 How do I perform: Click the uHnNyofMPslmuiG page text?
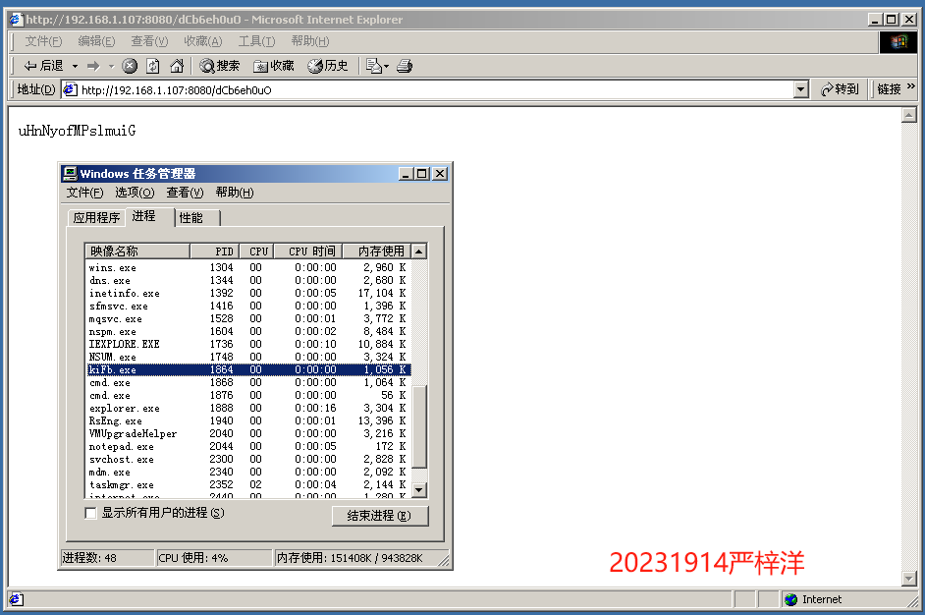point(78,131)
